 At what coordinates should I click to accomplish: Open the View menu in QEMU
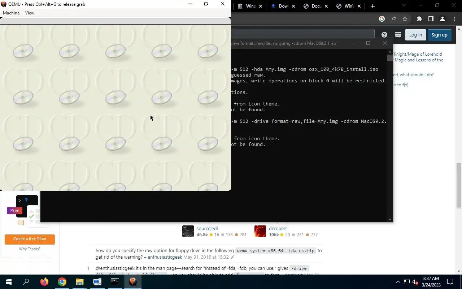pyautogui.click(x=30, y=13)
